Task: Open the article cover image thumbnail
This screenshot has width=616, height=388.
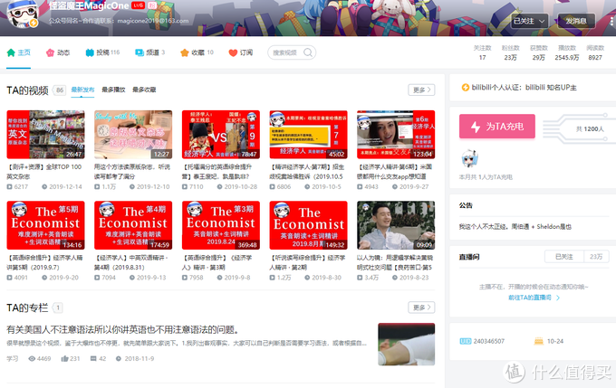Action: pos(406,344)
